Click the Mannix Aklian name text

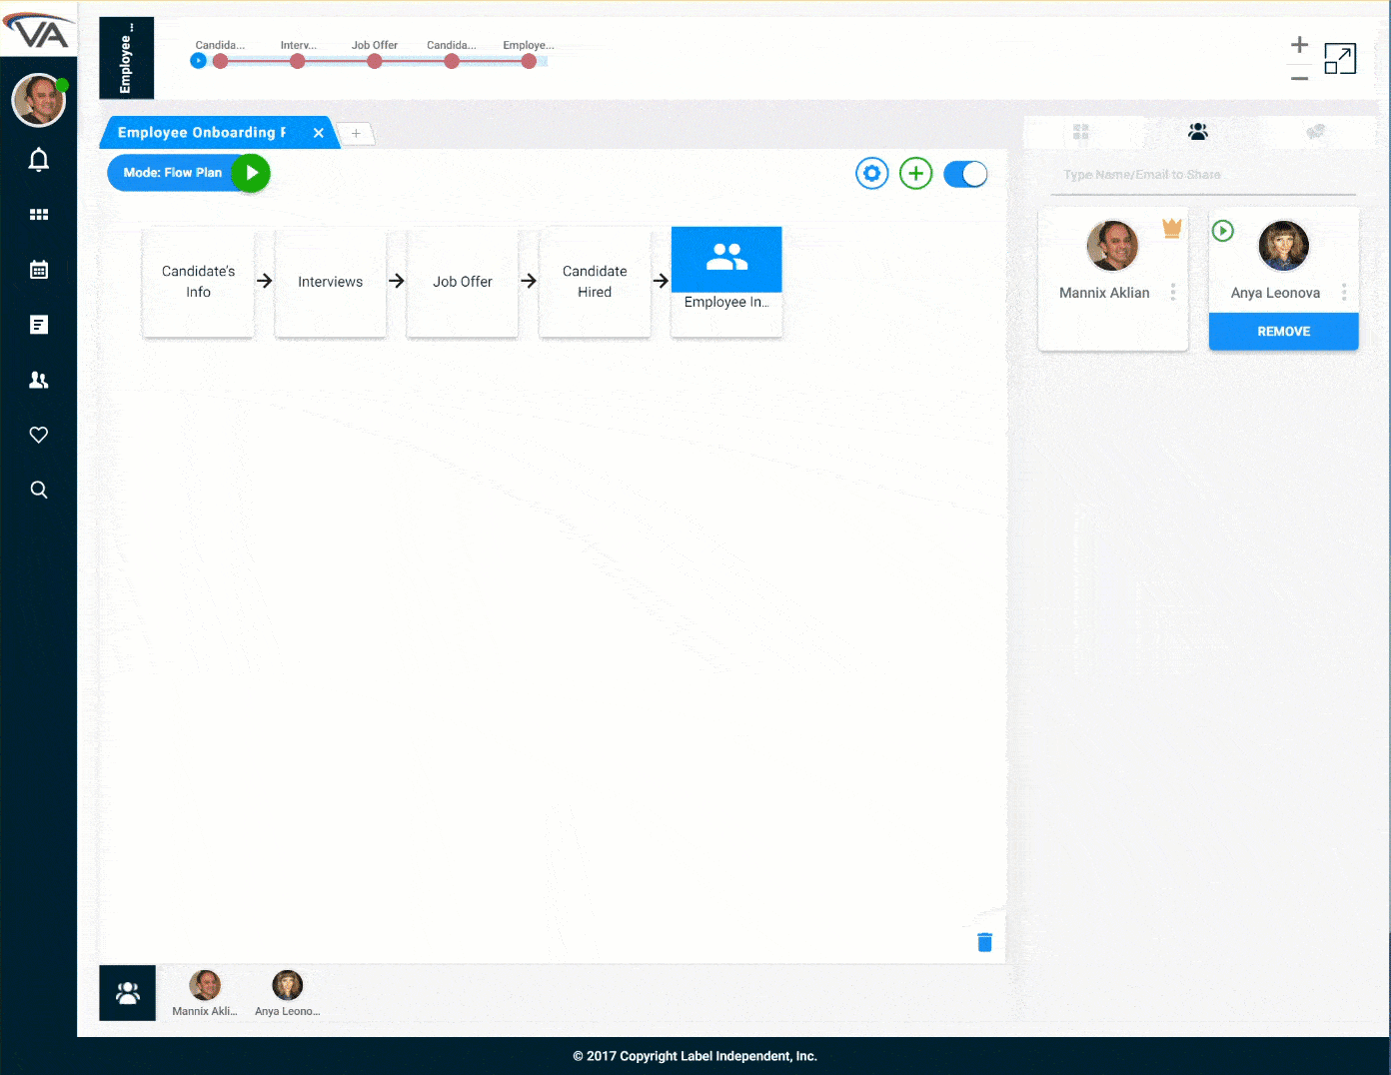[x=1104, y=293]
